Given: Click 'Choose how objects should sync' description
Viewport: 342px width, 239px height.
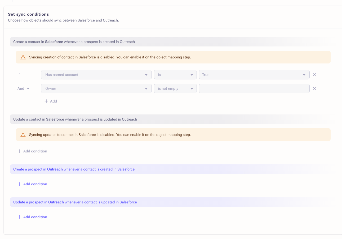Looking at the screenshot, I should pyautogui.click(x=63, y=20).
